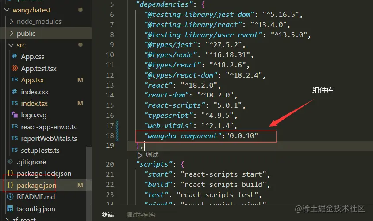Open logo.svg file

34,115
